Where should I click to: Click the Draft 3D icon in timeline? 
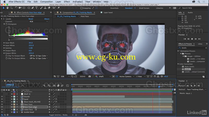(49, 86)
